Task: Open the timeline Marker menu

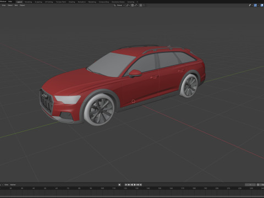Action: pyautogui.click(x=13, y=185)
